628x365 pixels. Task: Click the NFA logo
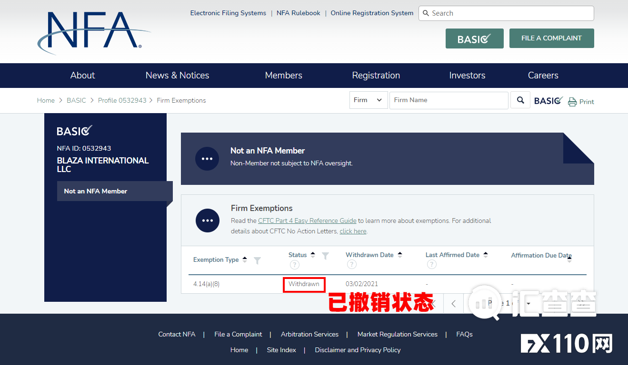point(94,32)
